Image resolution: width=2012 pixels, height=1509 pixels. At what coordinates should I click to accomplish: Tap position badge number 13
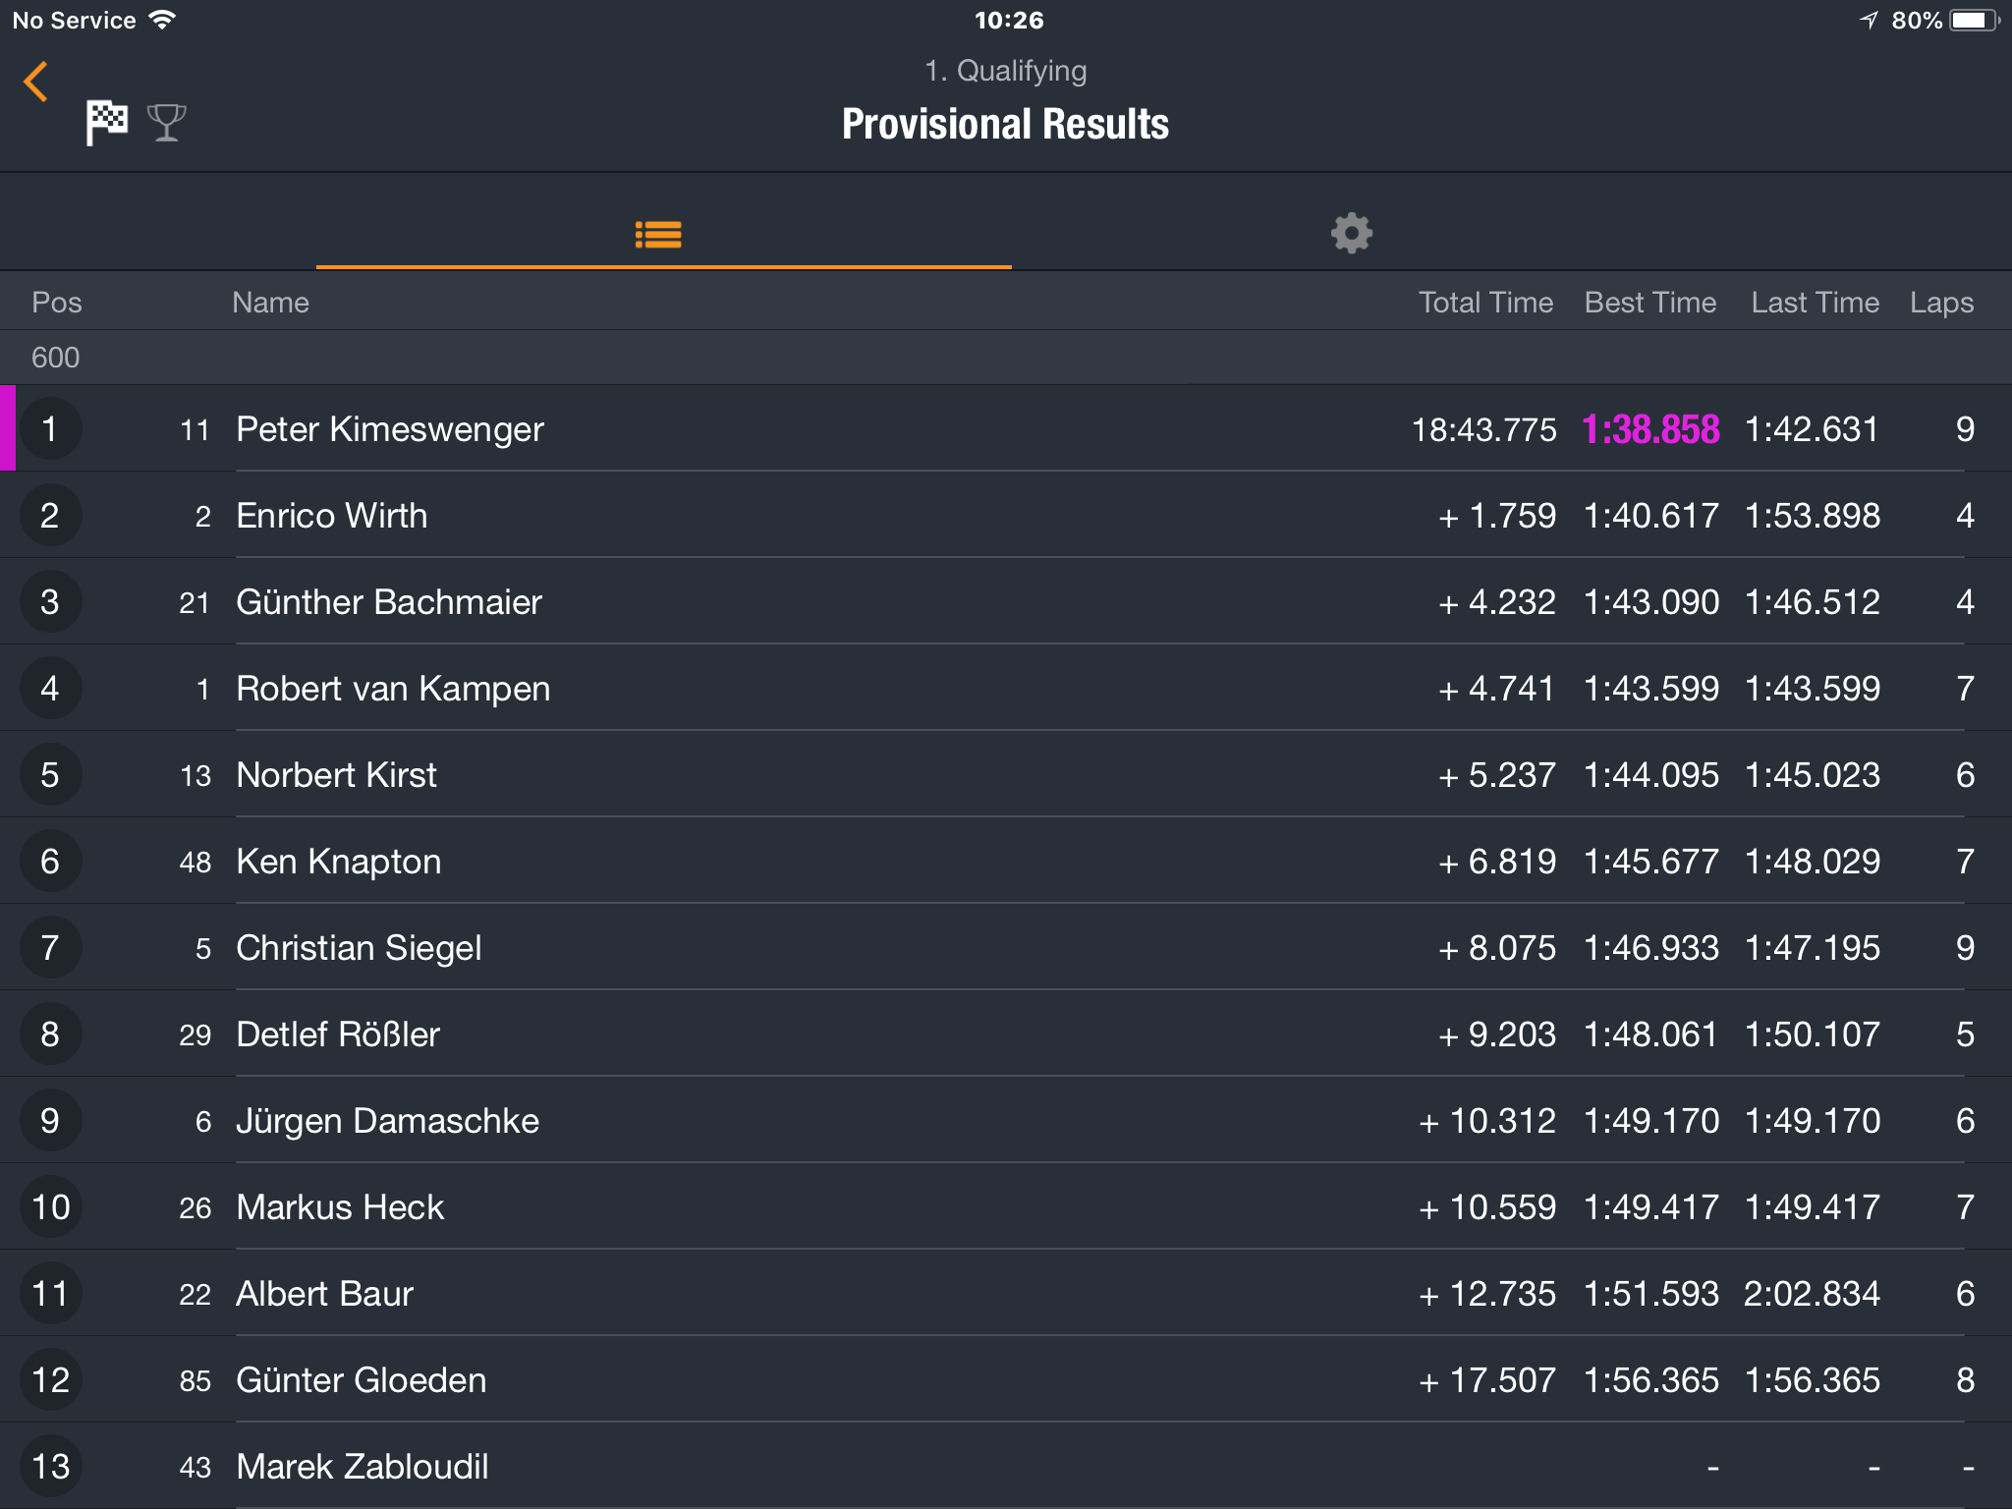point(50,1466)
